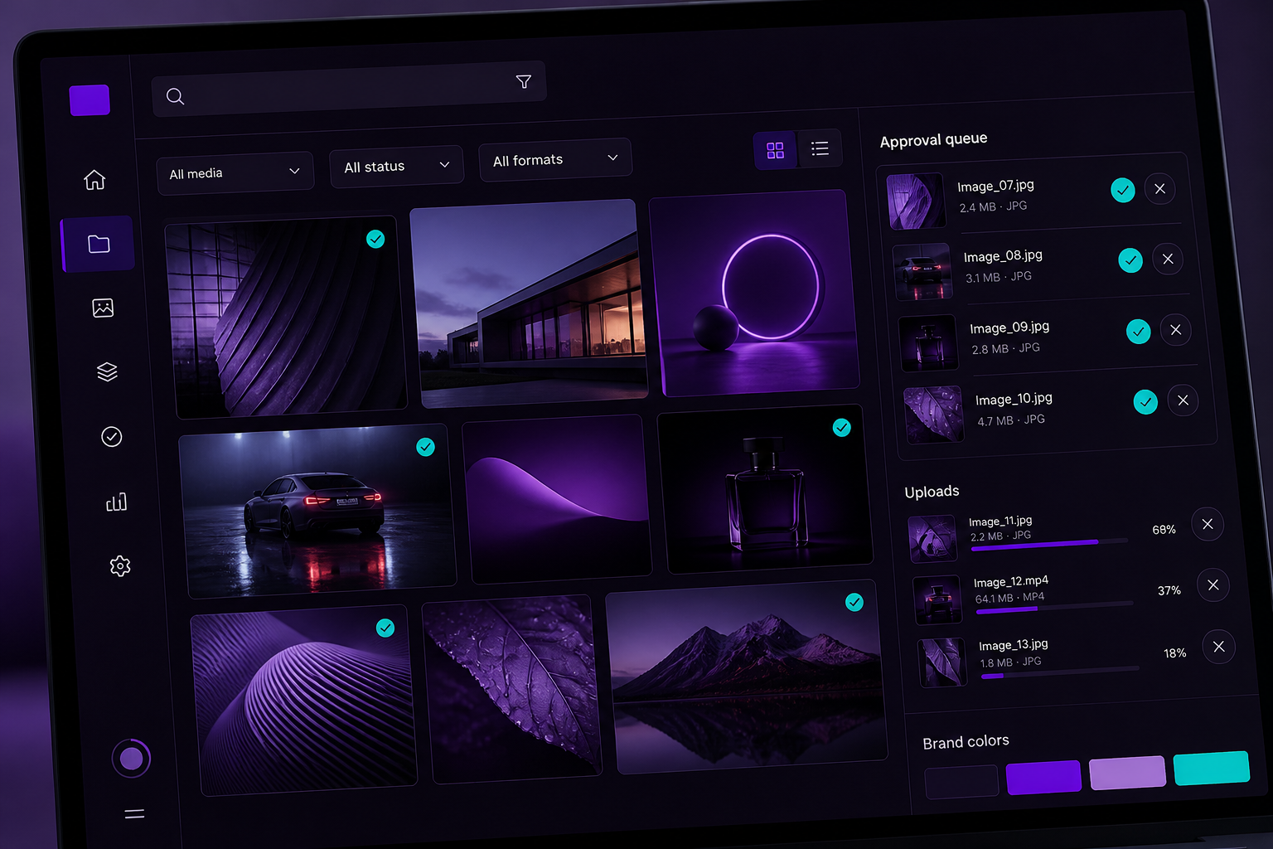Open the image gallery sidebar icon
This screenshot has height=849, width=1273.
pos(103,308)
